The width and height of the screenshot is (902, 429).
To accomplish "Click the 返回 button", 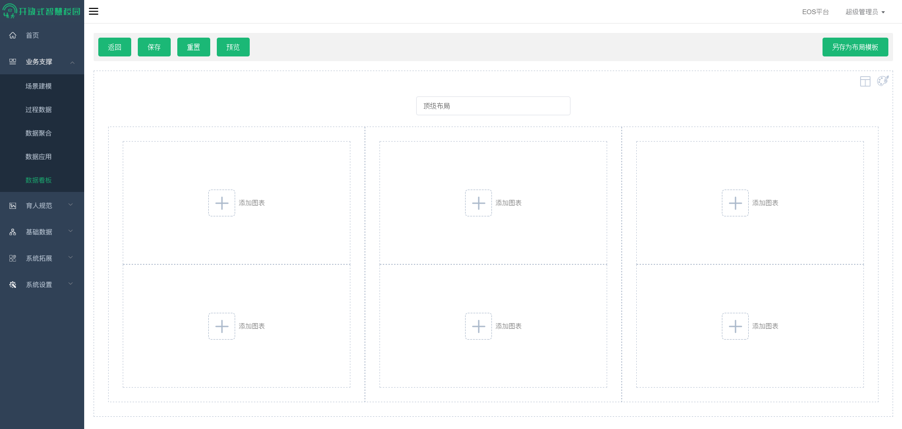I will point(115,47).
